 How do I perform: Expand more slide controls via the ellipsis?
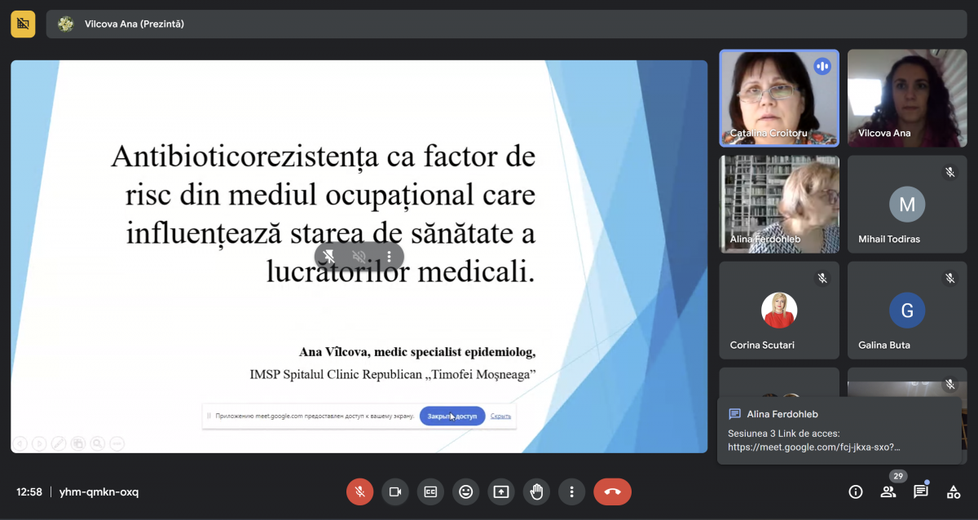click(x=116, y=443)
